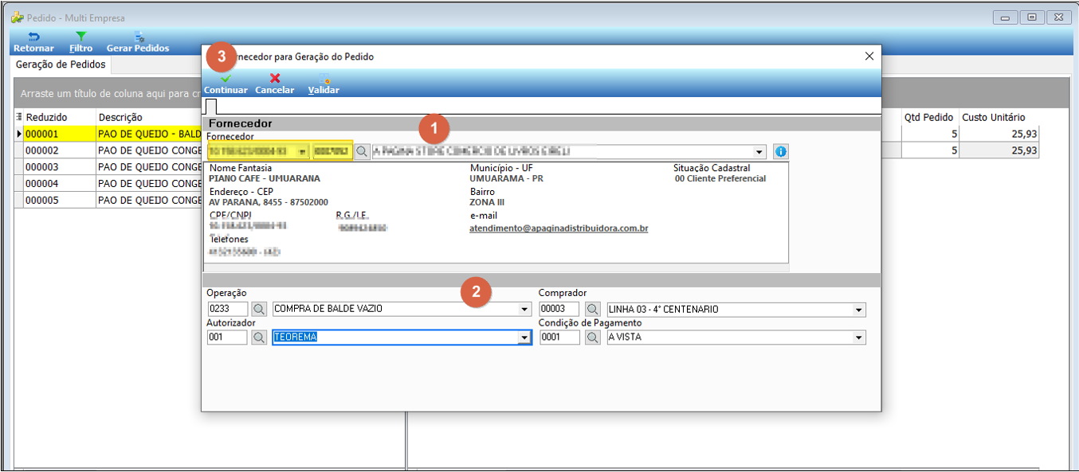Click the Pedido window title icon
1079x472 pixels.
17,17
